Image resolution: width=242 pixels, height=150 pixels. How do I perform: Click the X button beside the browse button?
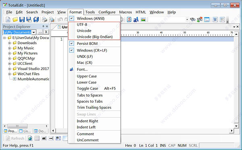[46, 32]
